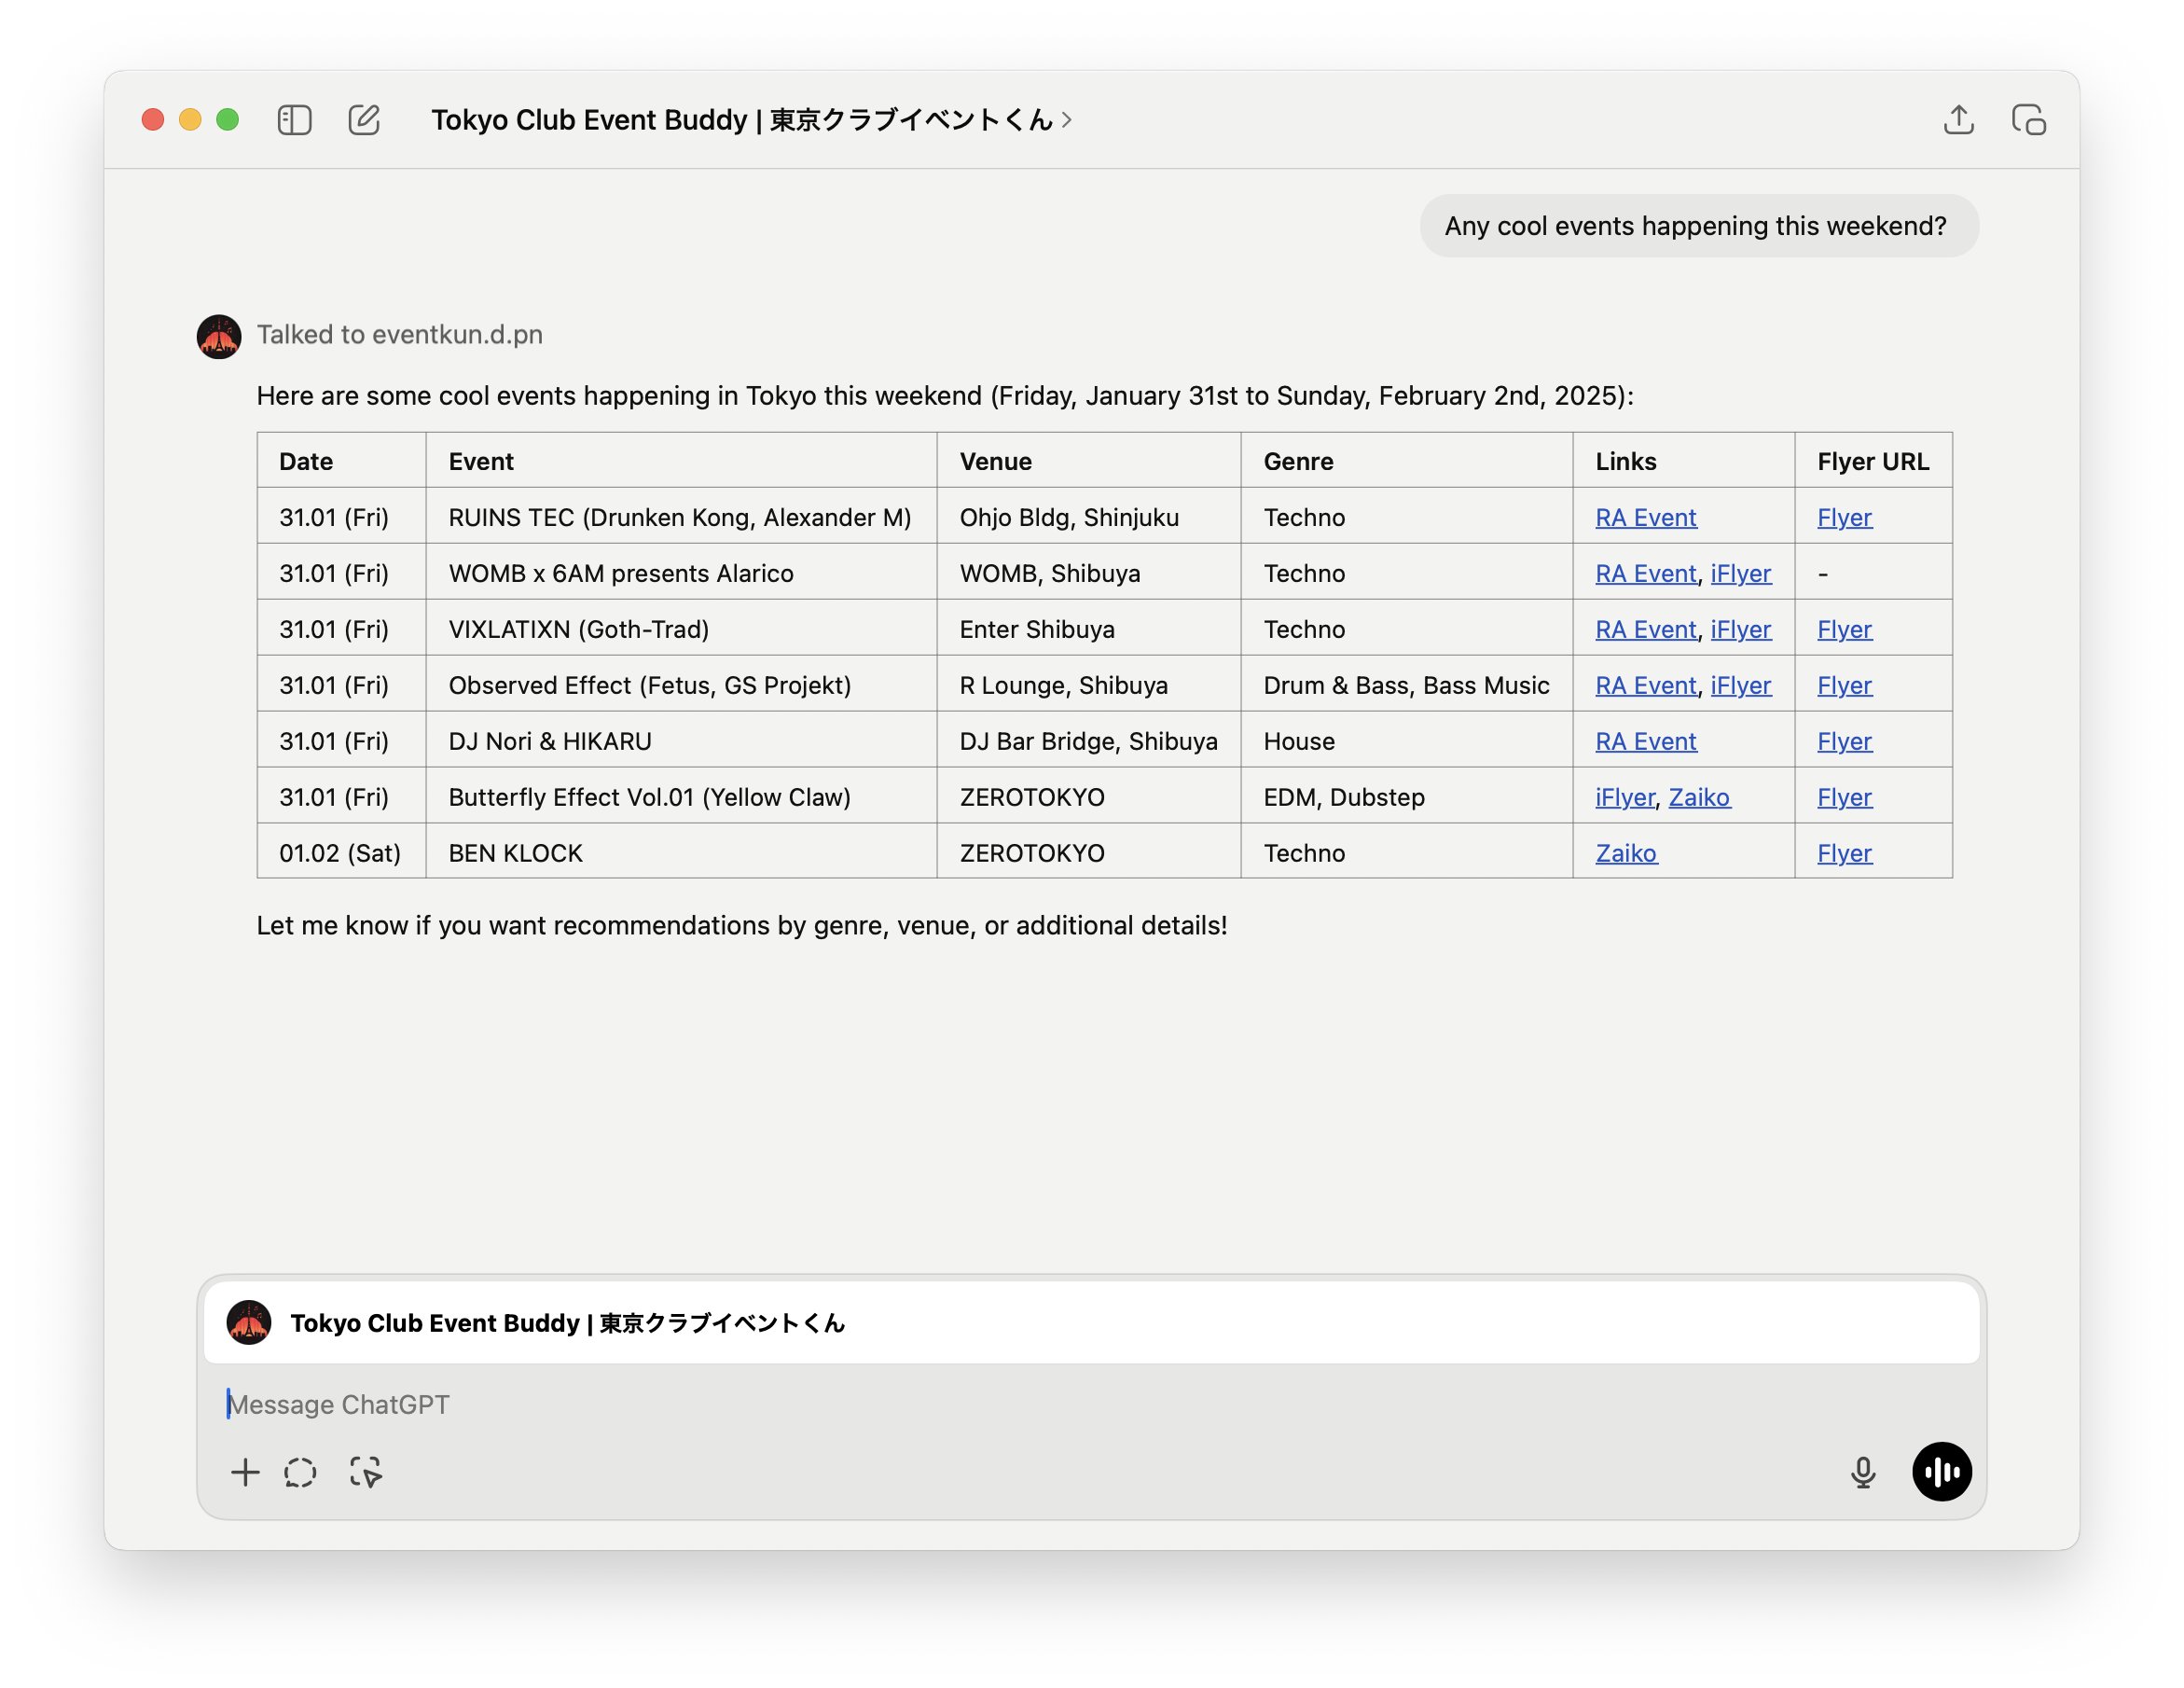
Task: Click the dashed circle icon in composer
Action: click(300, 1472)
